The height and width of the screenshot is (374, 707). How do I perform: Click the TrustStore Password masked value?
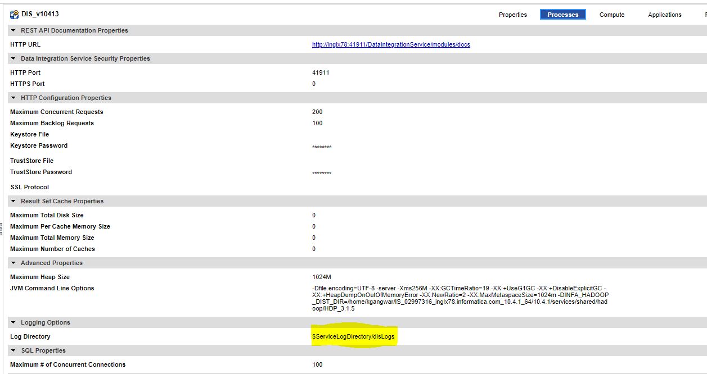tap(322, 174)
